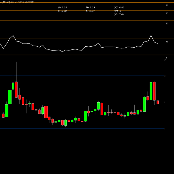Click the price axis label 14
Image resolution: width=174 pixels, height=174 pixels.
(165, 76)
